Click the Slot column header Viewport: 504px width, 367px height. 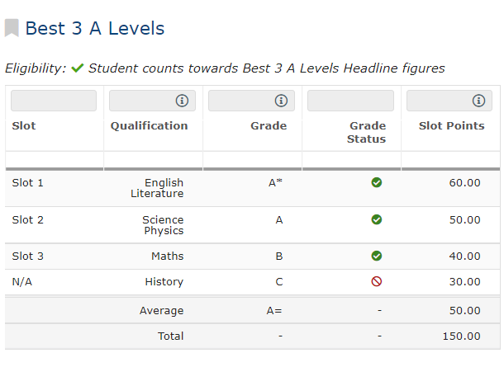[x=24, y=126]
